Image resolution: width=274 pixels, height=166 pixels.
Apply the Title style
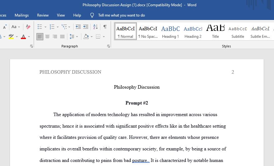(x=215, y=31)
